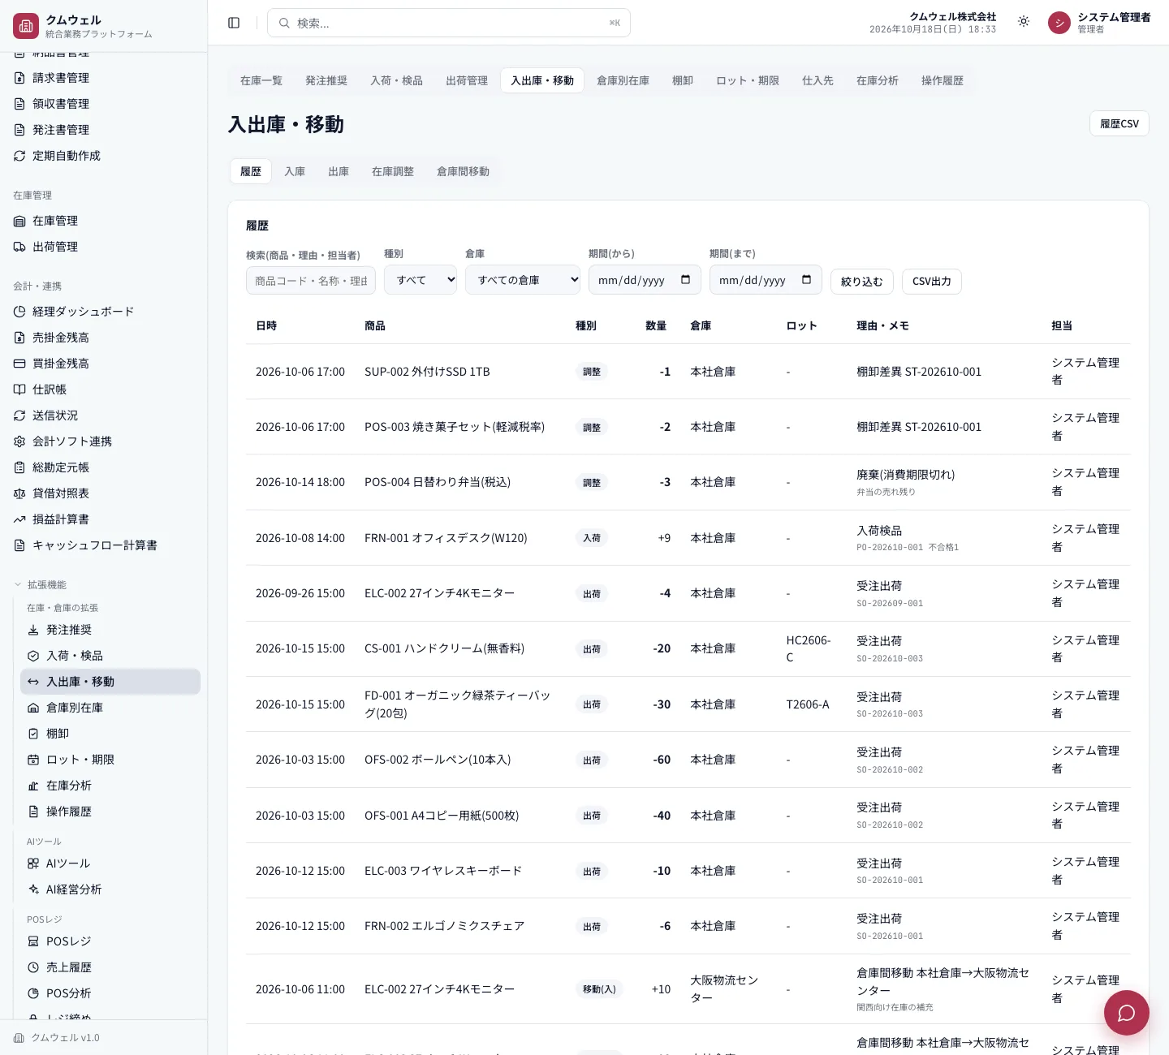Open 仕訳帳 in the sidebar
The image size is (1169, 1055).
point(104,390)
